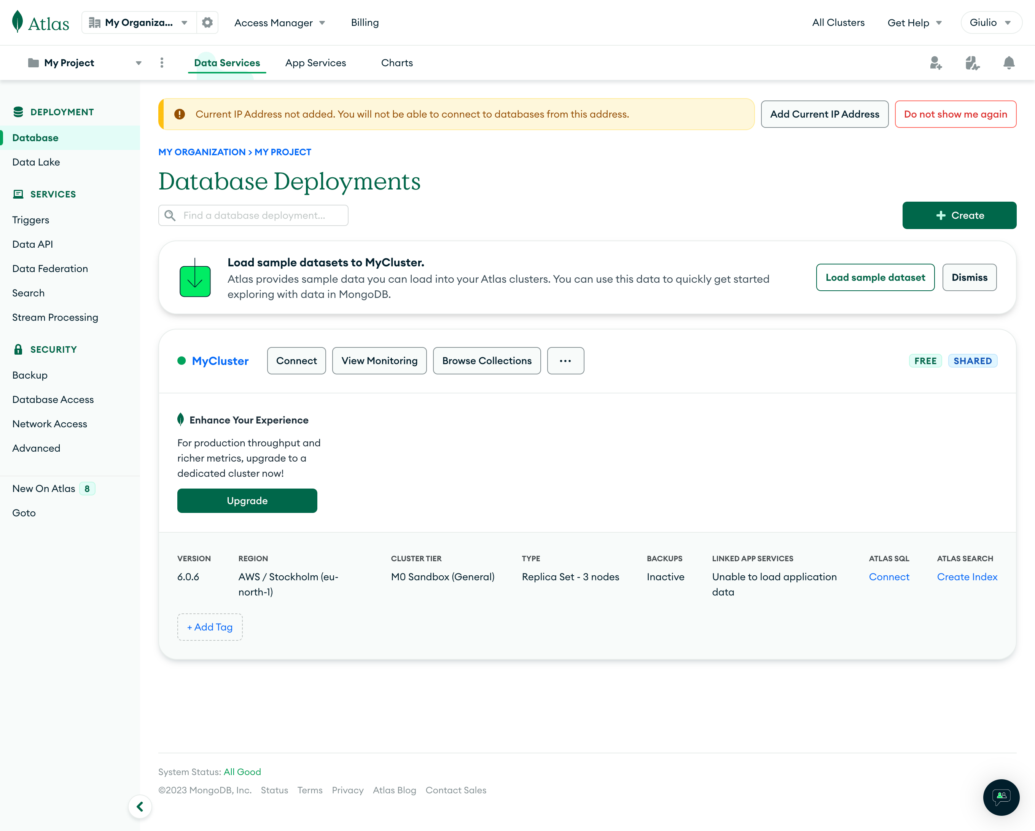Open the invite users icon in the top bar
This screenshot has width=1035, height=831.
coord(936,63)
